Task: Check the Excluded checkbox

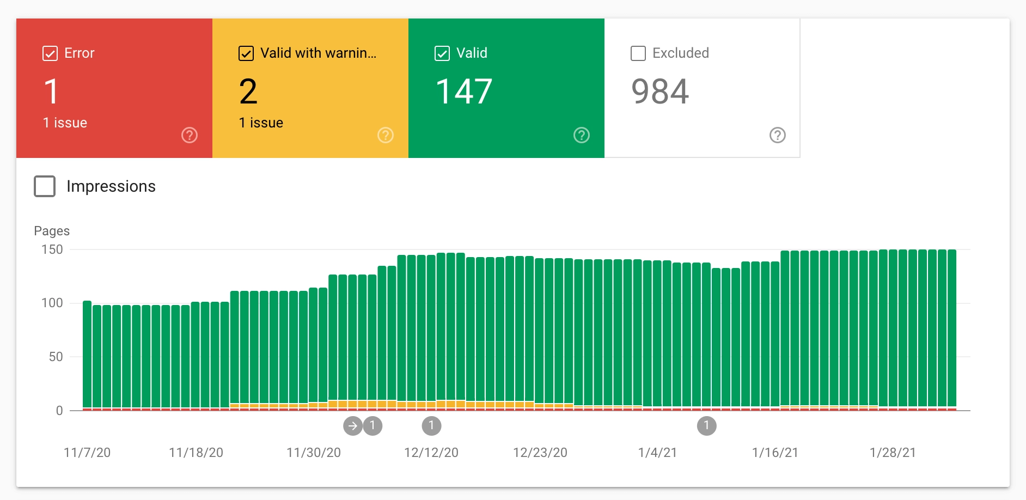Action: (x=638, y=53)
